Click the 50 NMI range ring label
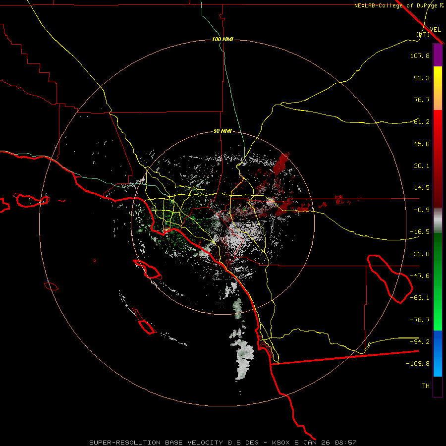 pos(223,131)
